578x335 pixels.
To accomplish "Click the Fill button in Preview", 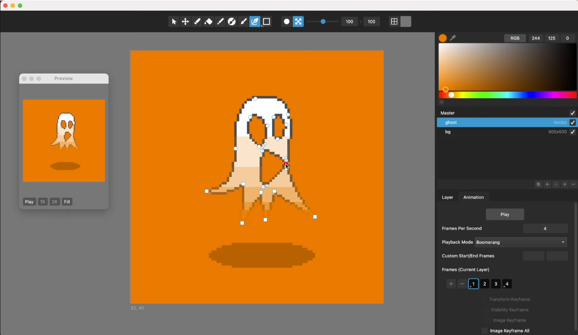I will [67, 202].
